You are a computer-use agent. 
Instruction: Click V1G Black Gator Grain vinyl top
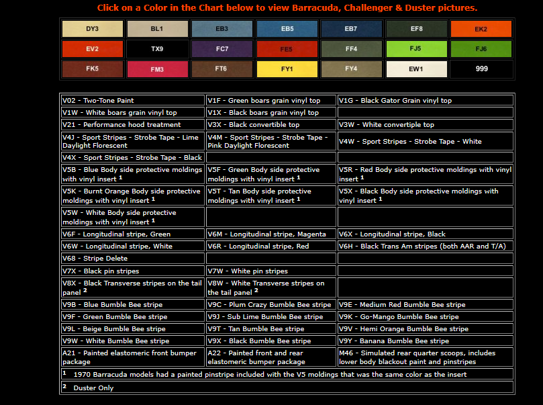tap(426, 101)
